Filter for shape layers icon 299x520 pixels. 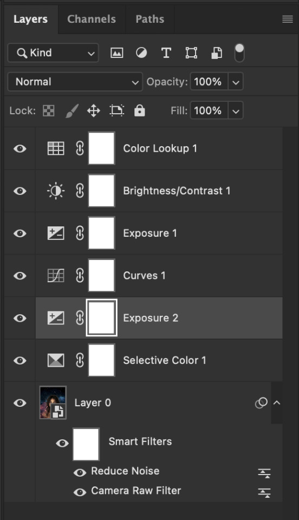click(191, 53)
